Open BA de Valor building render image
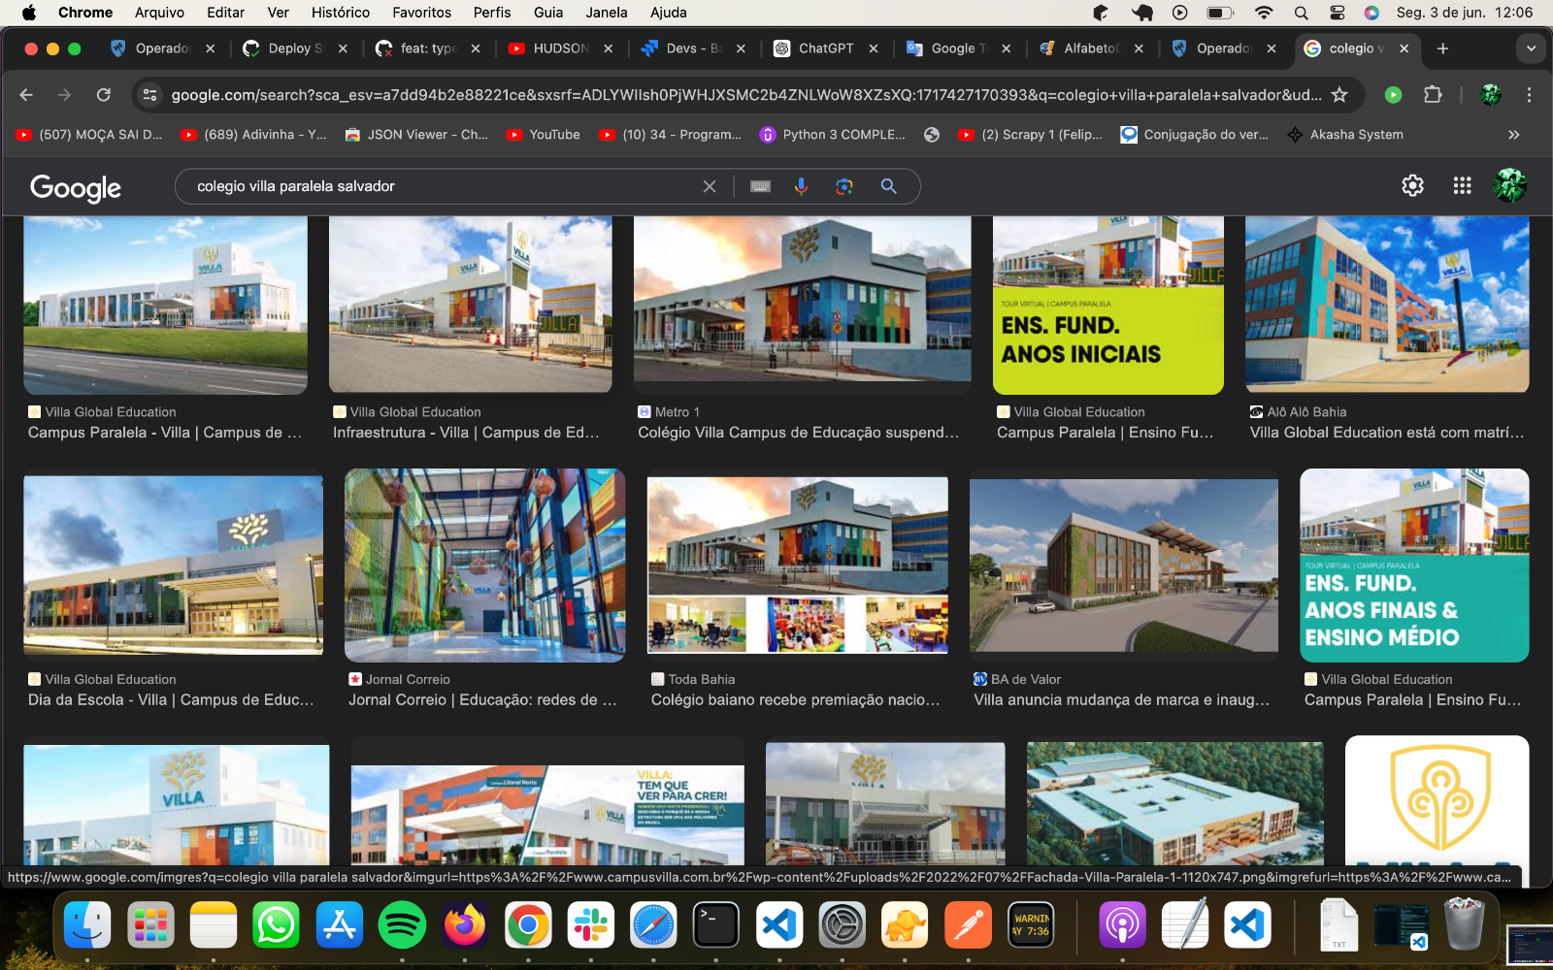This screenshot has width=1553, height=970. click(1124, 566)
